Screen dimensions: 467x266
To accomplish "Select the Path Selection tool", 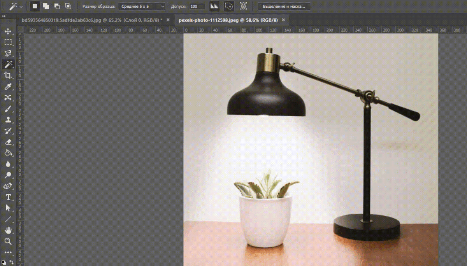I will 8,208.
